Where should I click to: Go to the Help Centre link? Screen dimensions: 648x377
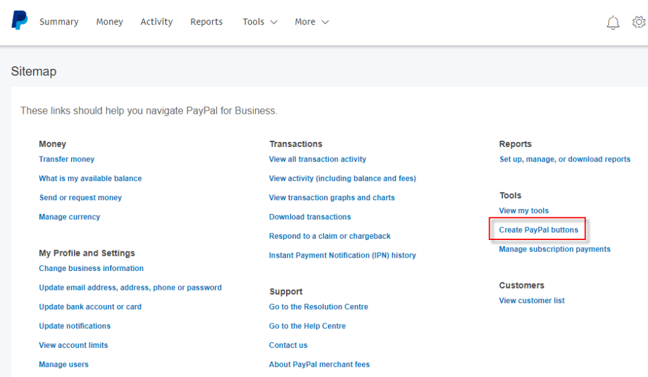[x=308, y=326]
